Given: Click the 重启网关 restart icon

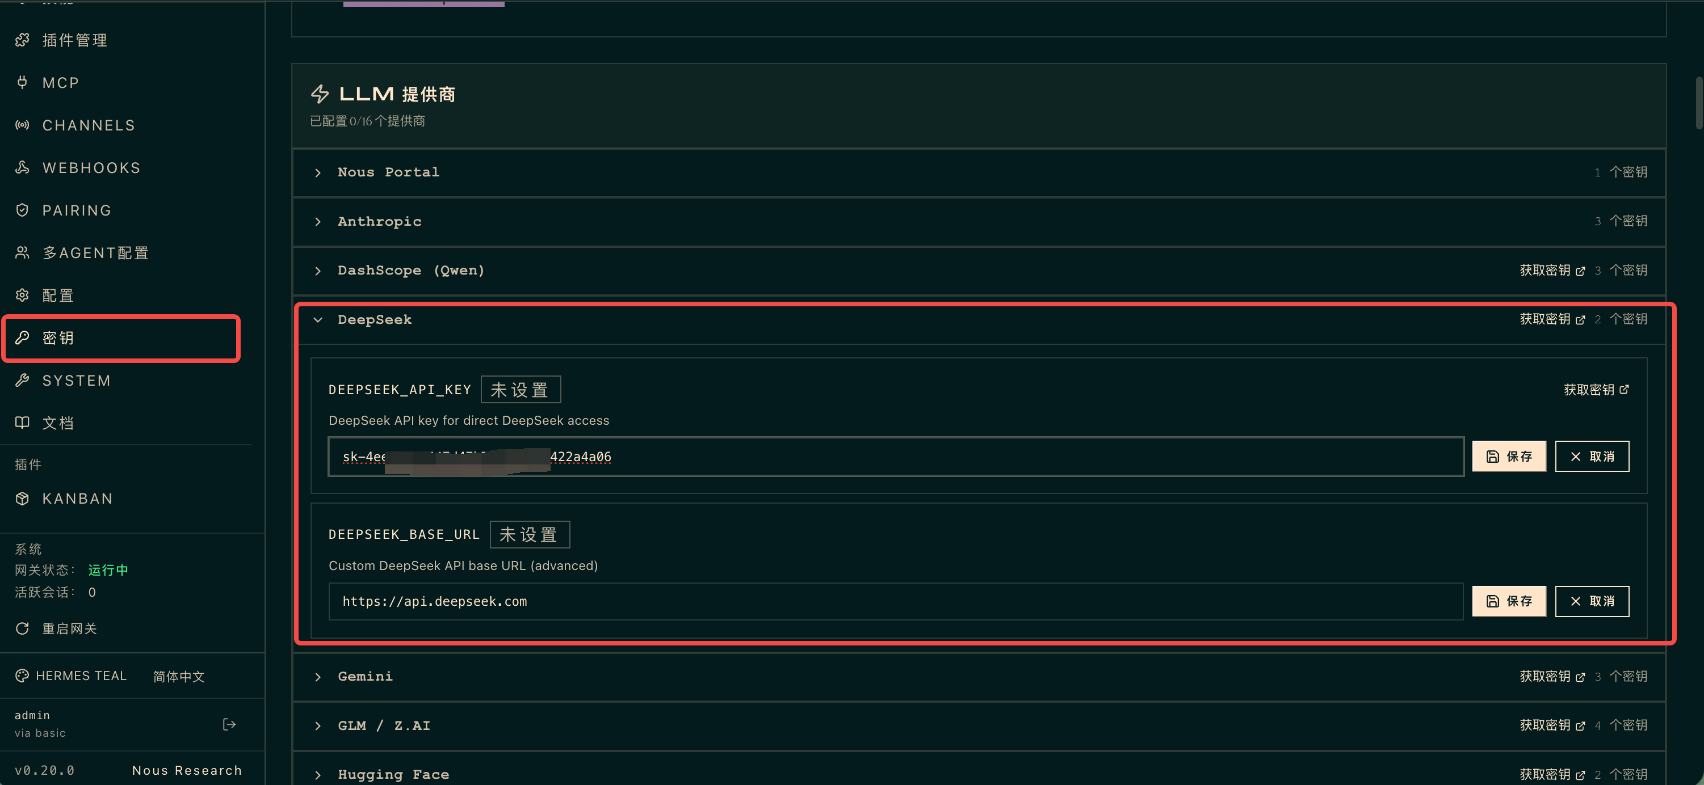Looking at the screenshot, I should coord(23,628).
